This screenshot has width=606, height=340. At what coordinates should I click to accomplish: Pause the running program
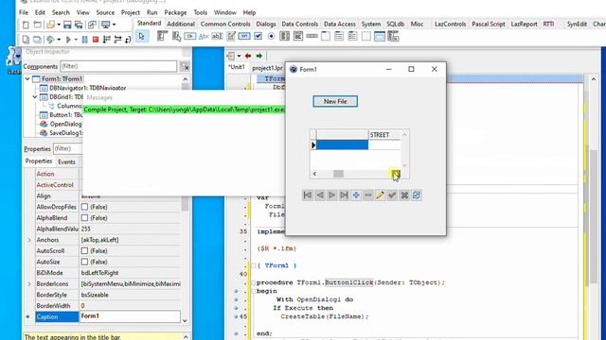click(84, 40)
